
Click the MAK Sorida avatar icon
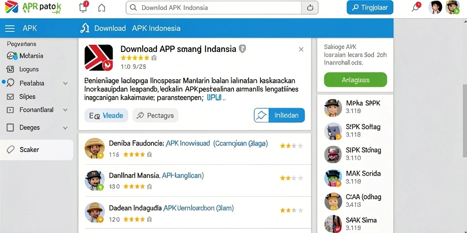click(x=333, y=178)
